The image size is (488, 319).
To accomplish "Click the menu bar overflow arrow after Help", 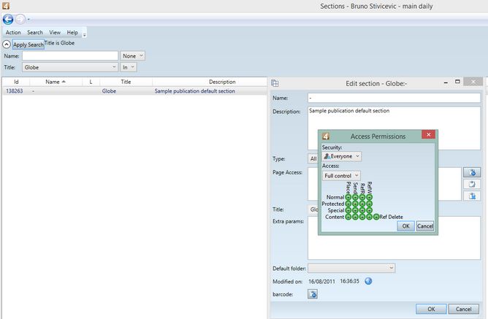I will (84, 35).
